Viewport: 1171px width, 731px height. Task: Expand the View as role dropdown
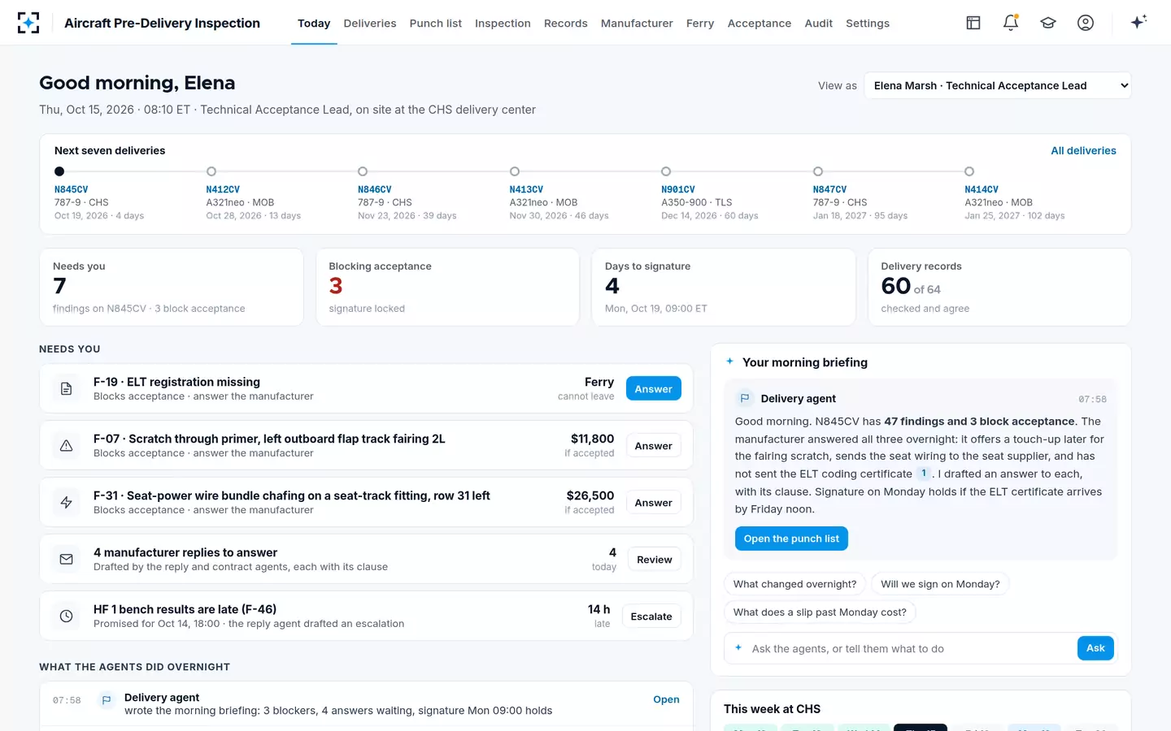(x=997, y=85)
